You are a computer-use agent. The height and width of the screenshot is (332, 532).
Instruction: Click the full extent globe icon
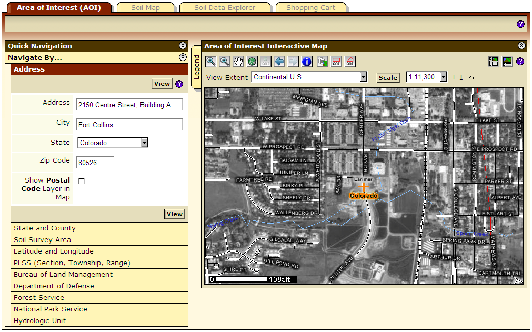[x=252, y=62]
